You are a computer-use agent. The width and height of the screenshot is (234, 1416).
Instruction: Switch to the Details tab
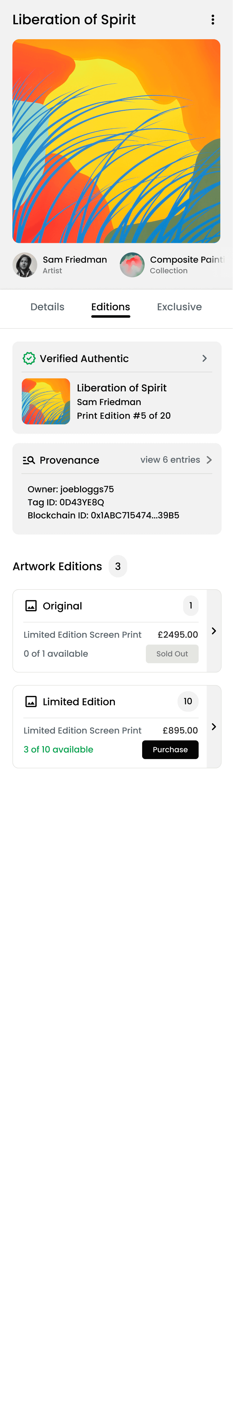(47, 307)
